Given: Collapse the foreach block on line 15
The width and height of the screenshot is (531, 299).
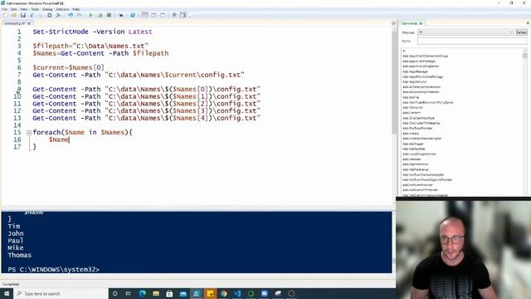Looking at the screenshot, I should (x=29, y=133).
